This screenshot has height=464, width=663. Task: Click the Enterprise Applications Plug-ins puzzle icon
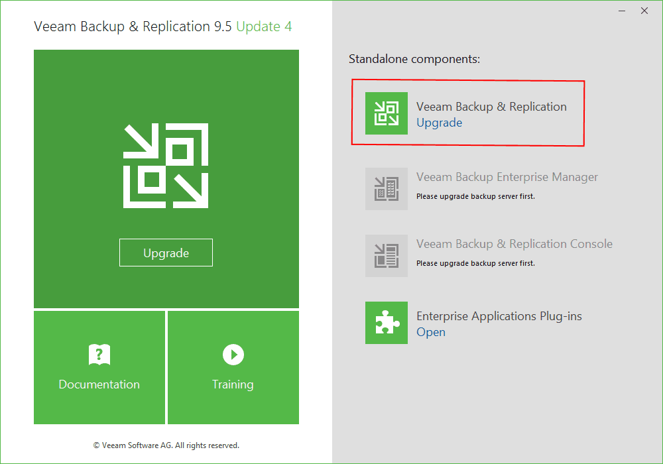click(x=387, y=323)
